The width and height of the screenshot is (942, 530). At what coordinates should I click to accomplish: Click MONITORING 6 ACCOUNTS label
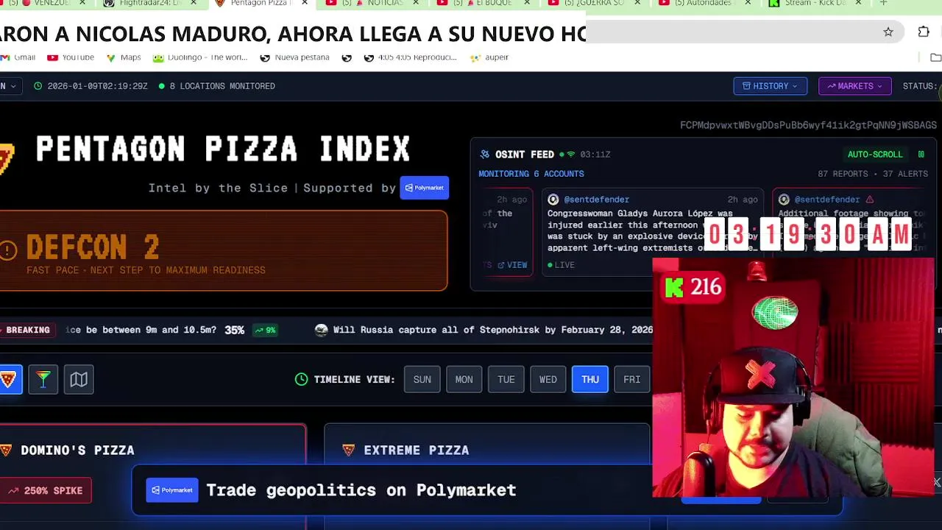[531, 174]
